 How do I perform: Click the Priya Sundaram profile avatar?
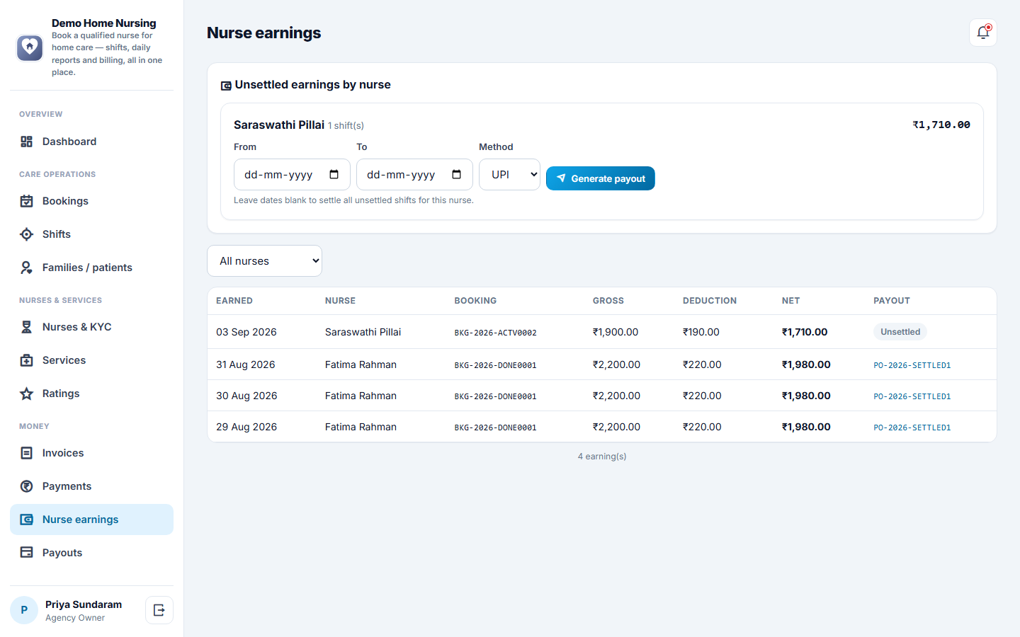24,610
